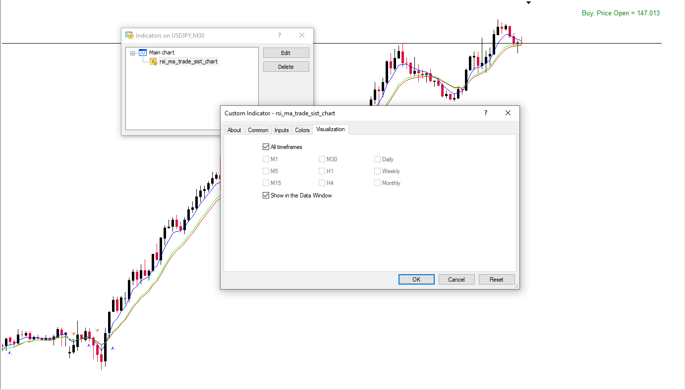Click the Indicators dialog title bar icon

tap(129, 36)
